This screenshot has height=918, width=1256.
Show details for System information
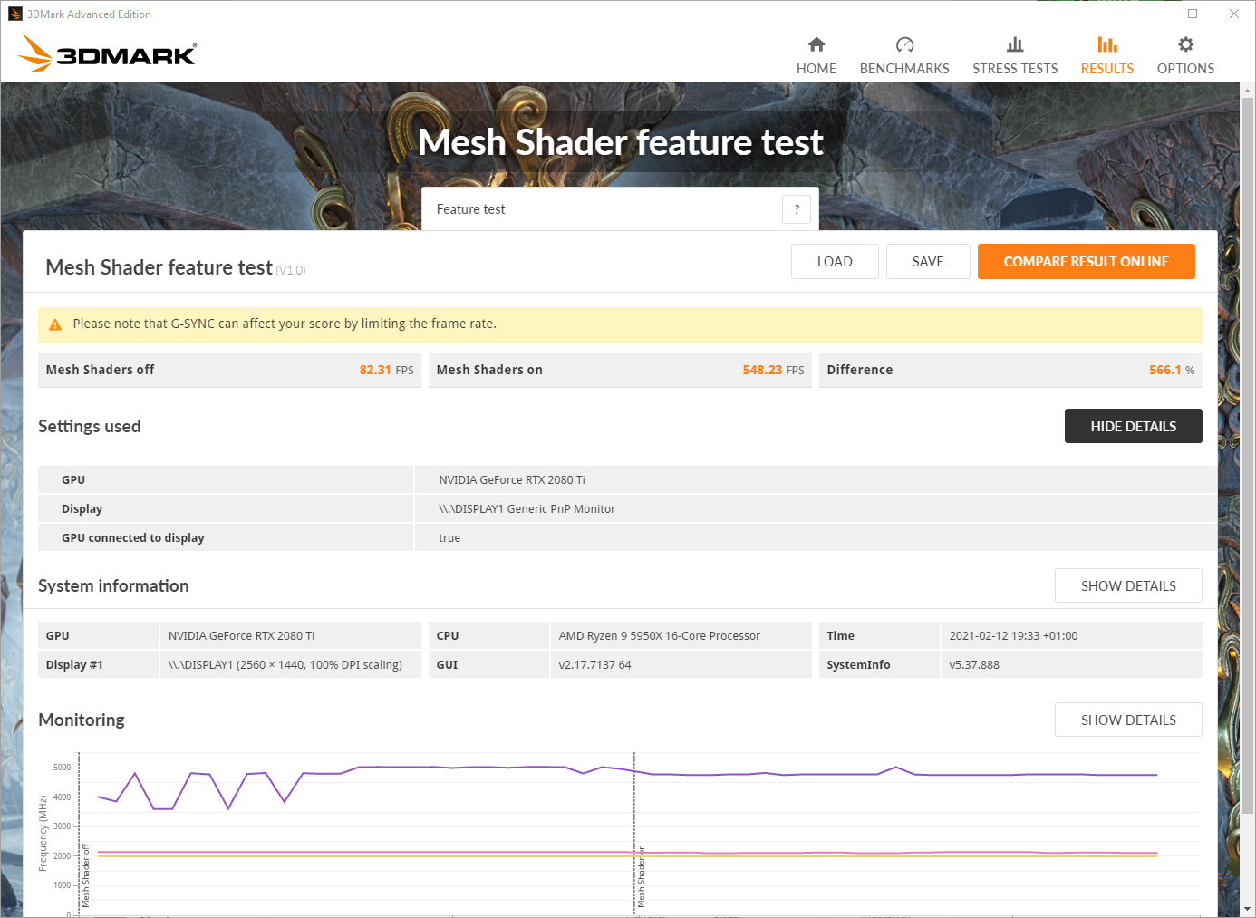tap(1128, 585)
